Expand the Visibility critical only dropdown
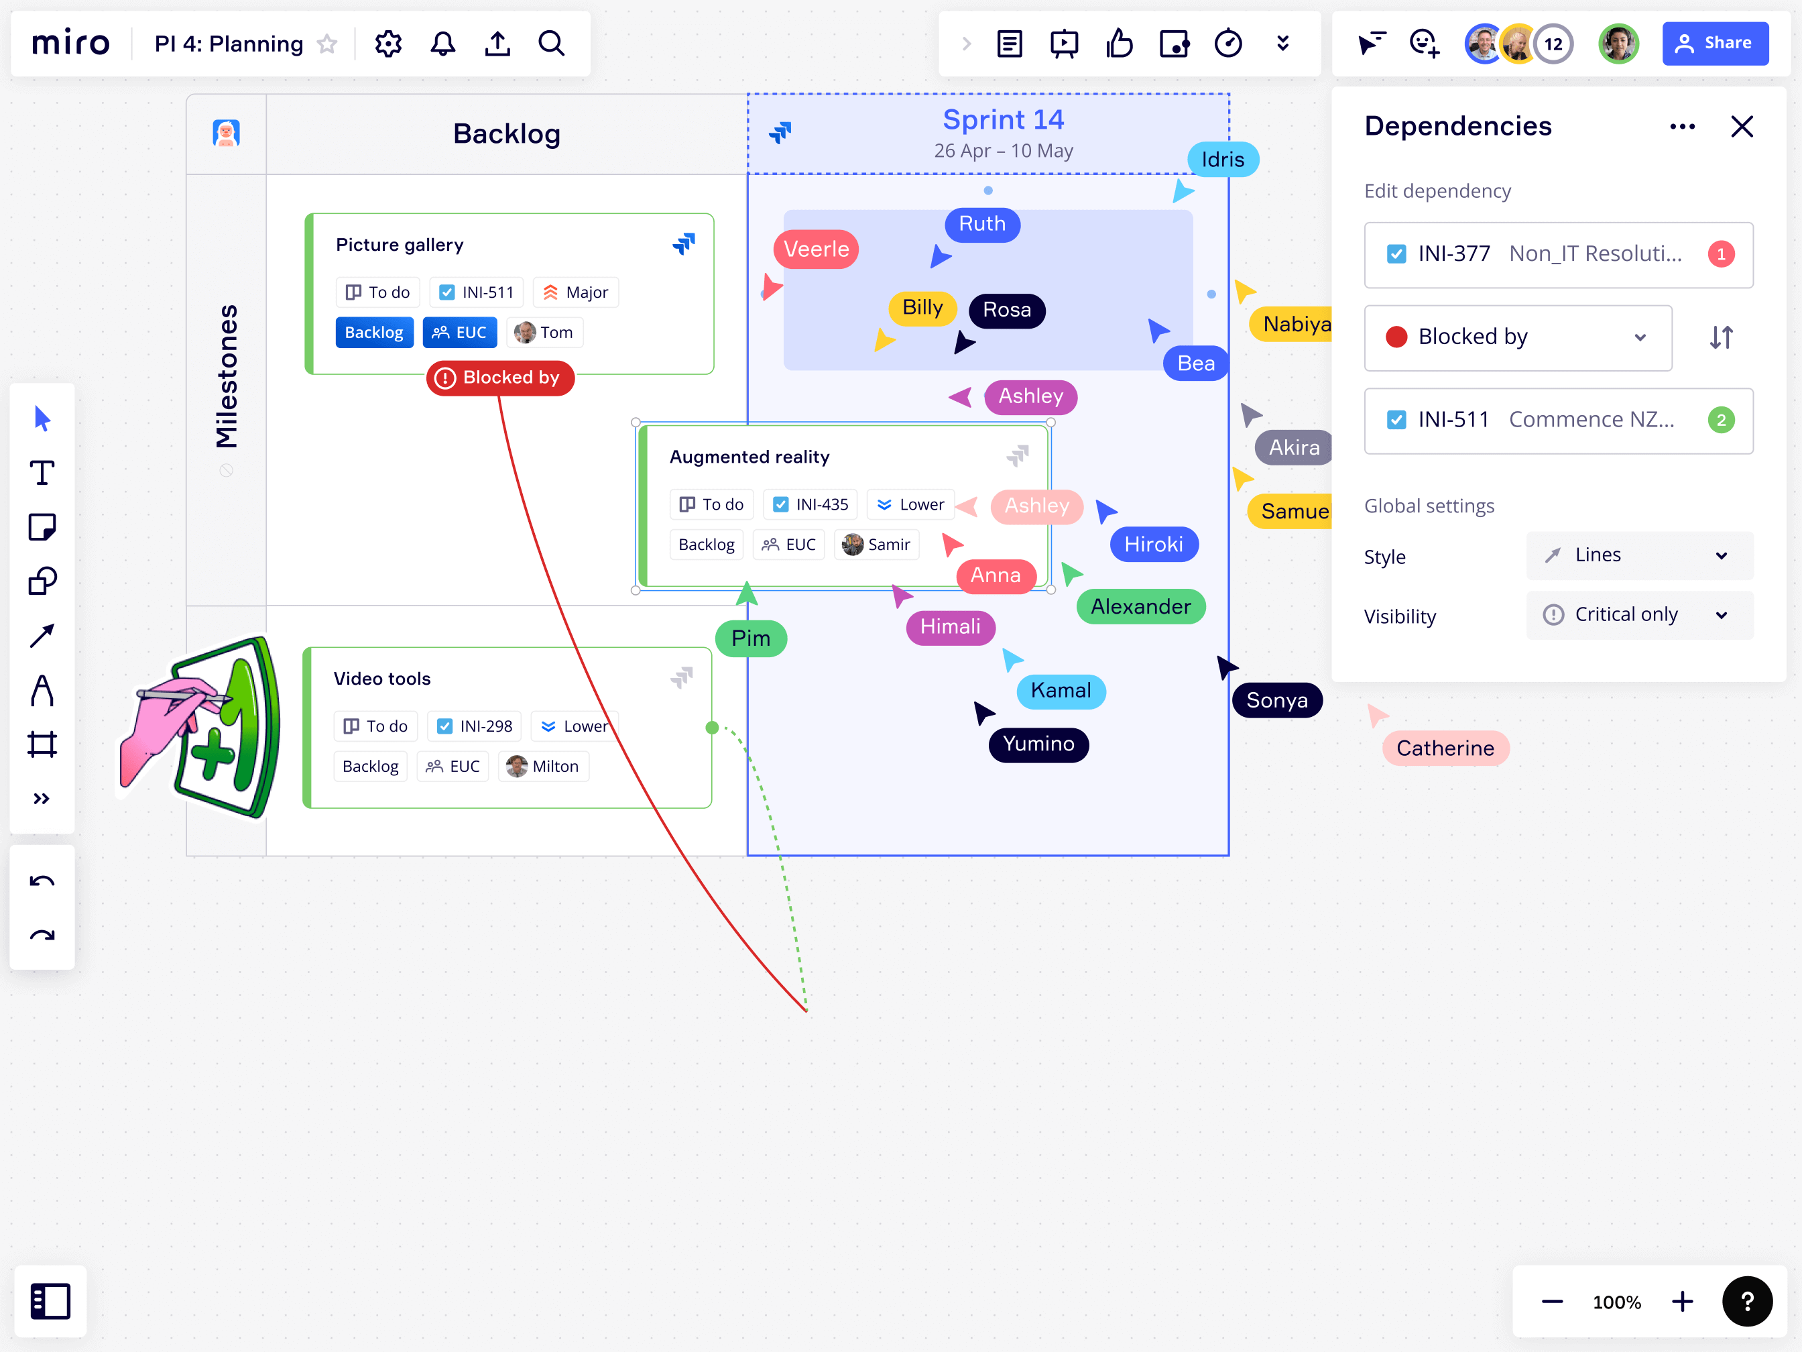This screenshot has width=1802, height=1352. pyautogui.click(x=1637, y=615)
